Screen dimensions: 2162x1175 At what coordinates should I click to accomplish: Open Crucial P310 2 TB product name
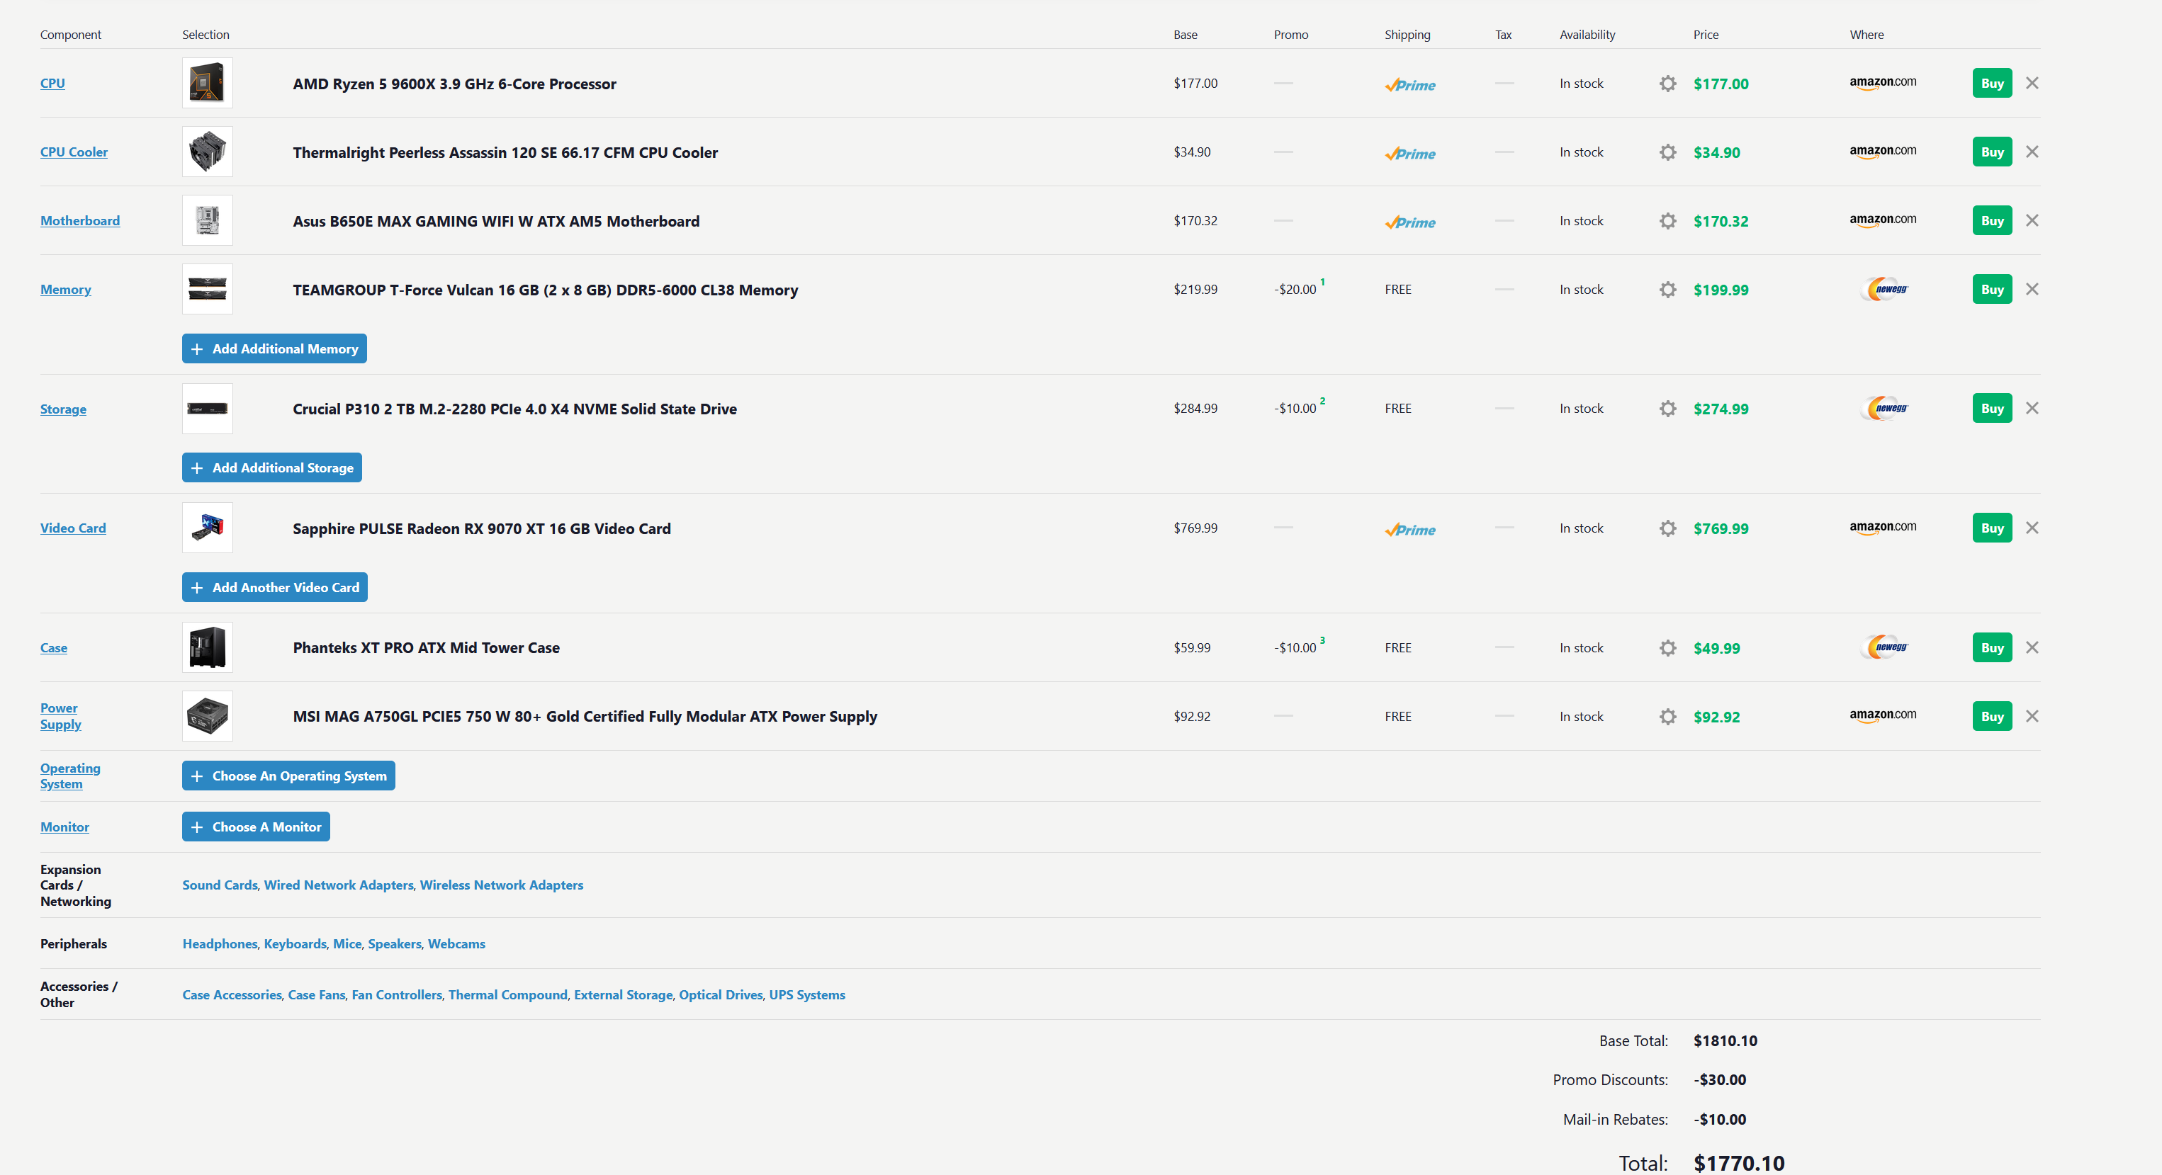pyautogui.click(x=514, y=409)
